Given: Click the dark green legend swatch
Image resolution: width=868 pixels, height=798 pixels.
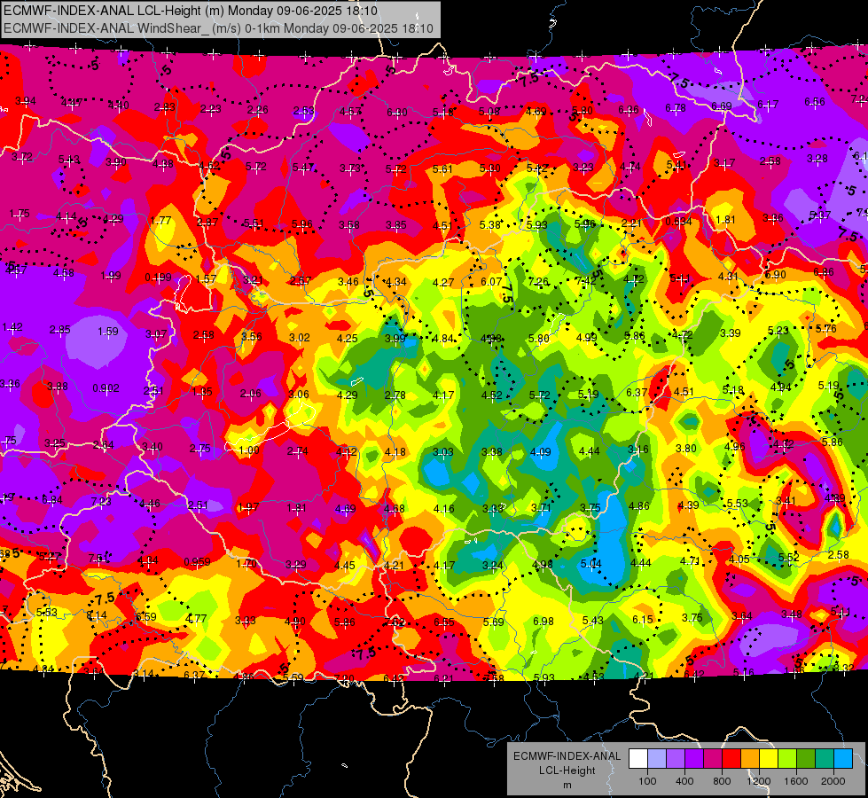Looking at the screenshot, I should coord(806,759).
